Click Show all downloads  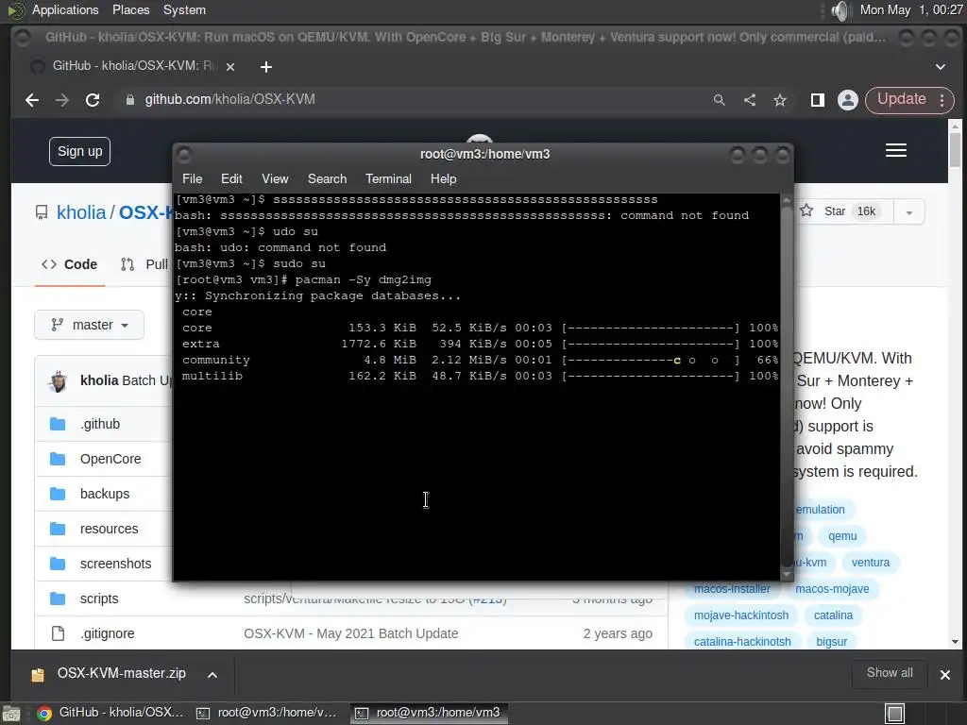(890, 673)
